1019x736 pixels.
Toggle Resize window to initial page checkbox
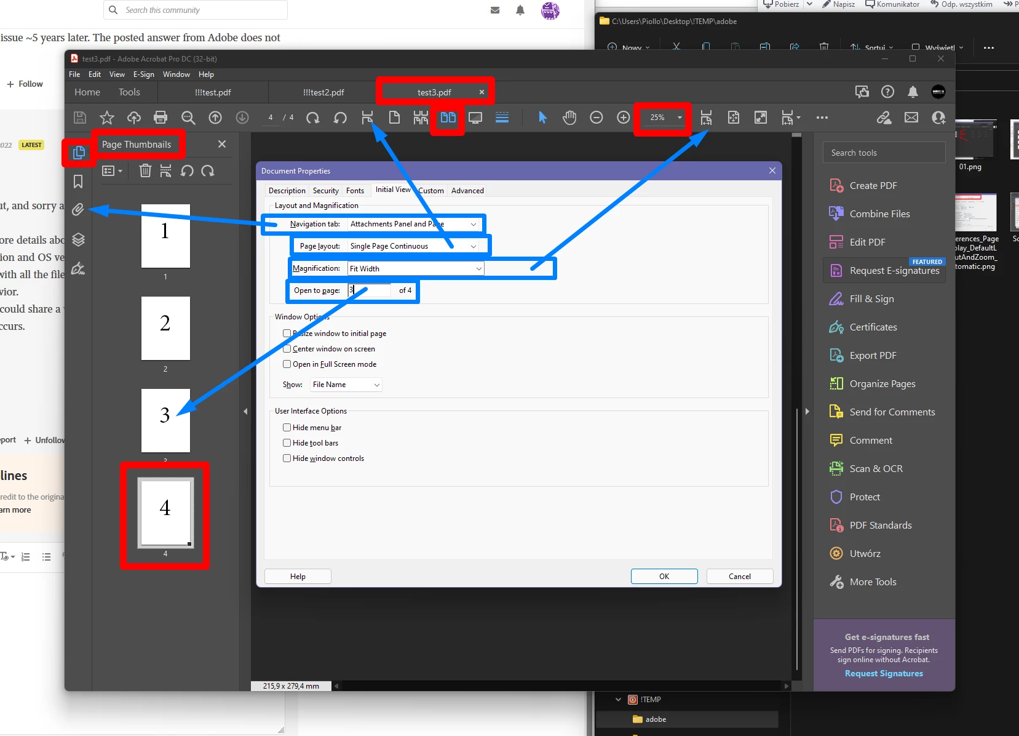287,334
